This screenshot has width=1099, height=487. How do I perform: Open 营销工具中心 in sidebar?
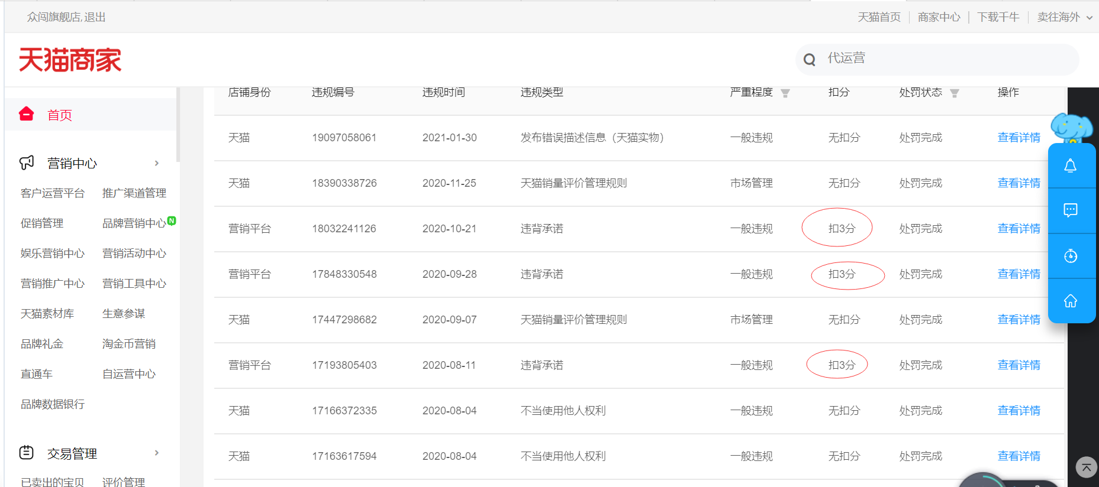[x=134, y=284]
